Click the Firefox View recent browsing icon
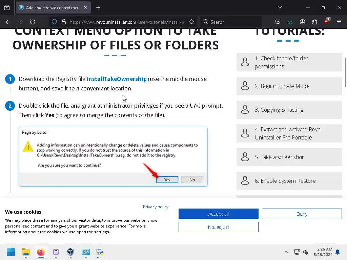347x260 pixels. [7, 7]
